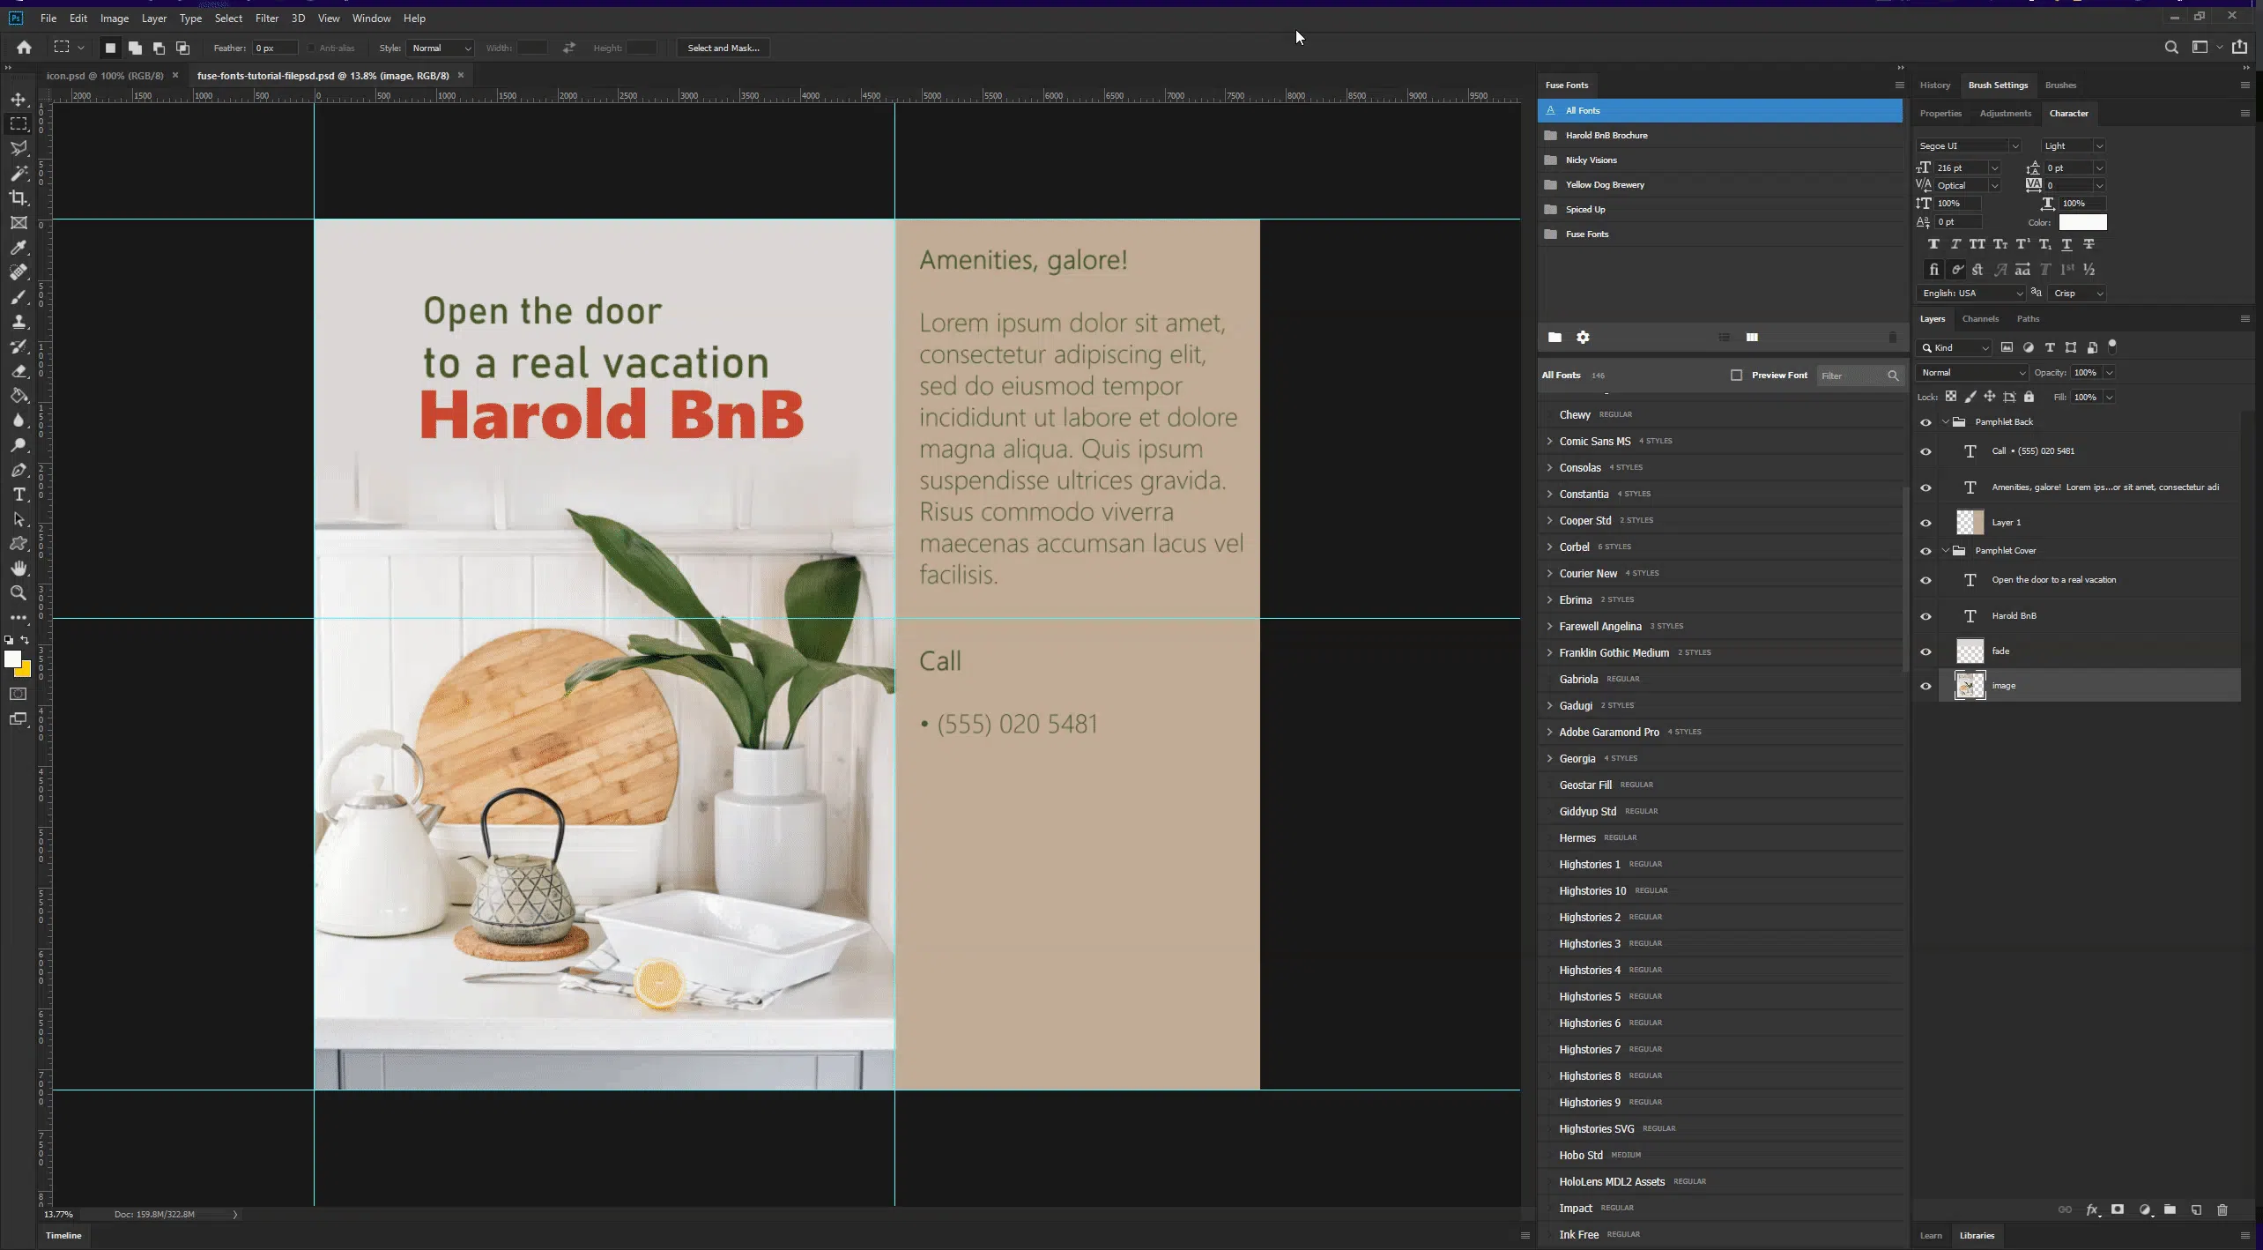Open the anti-aliasing Crisp dropdown
Viewport: 2263px width, 1250px height.
click(x=2076, y=294)
